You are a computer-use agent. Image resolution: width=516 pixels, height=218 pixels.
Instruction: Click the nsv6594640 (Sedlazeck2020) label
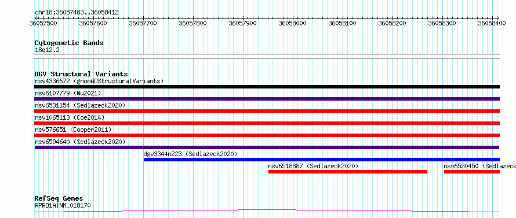click(x=80, y=142)
